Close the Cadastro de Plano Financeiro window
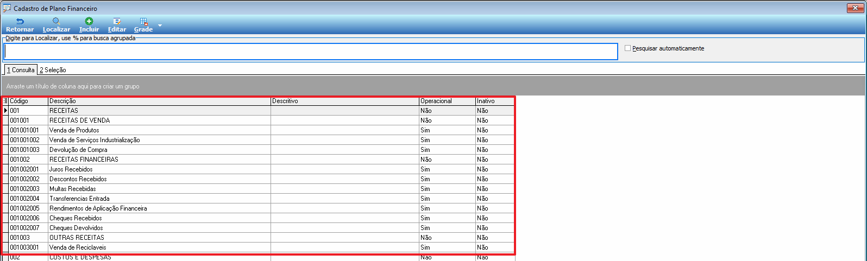Viewport: 867px width, 261px height. (x=856, y=8)
